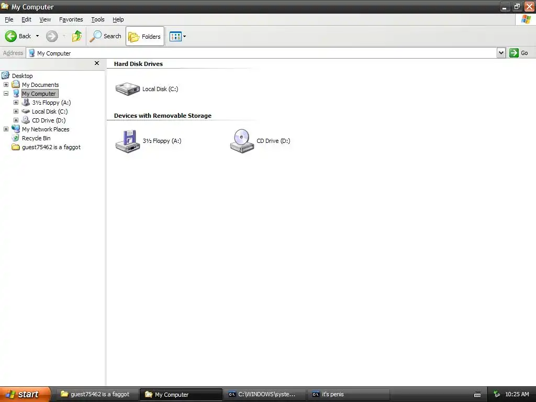Screen dimensions: 536x402
Task: Expand 3½ Floppy (A:) tree node
Action: (16, 102)
